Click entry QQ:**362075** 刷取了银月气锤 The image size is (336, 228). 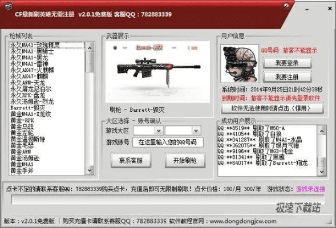point(258,145)
